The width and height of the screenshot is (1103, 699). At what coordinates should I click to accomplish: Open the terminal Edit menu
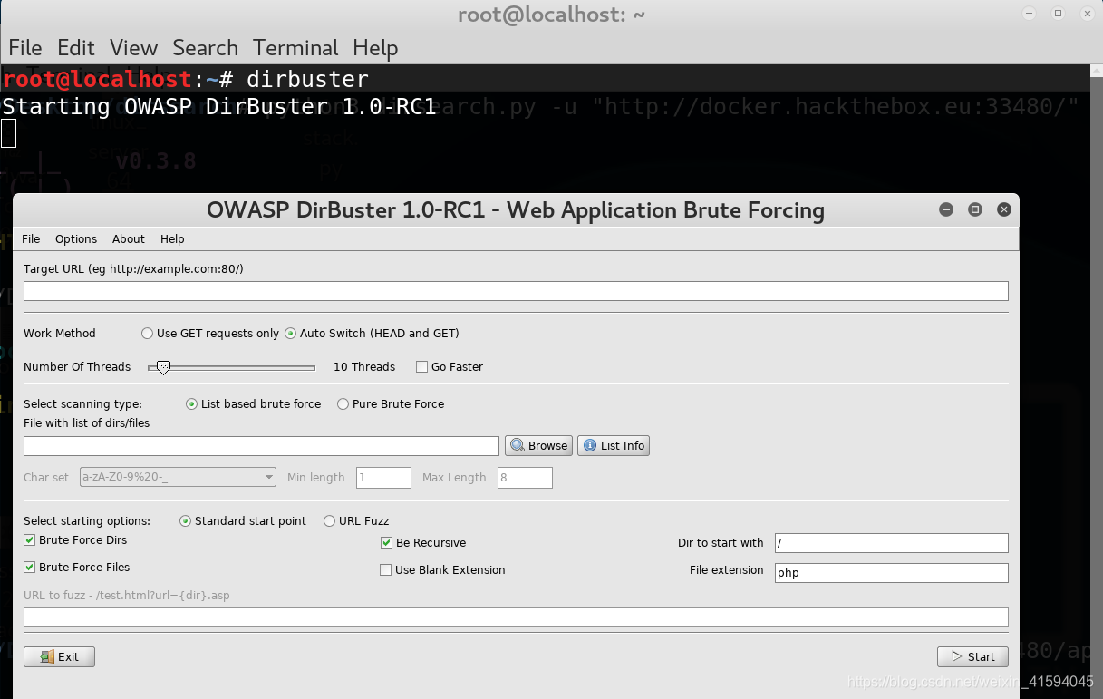(x=76, y=48)
